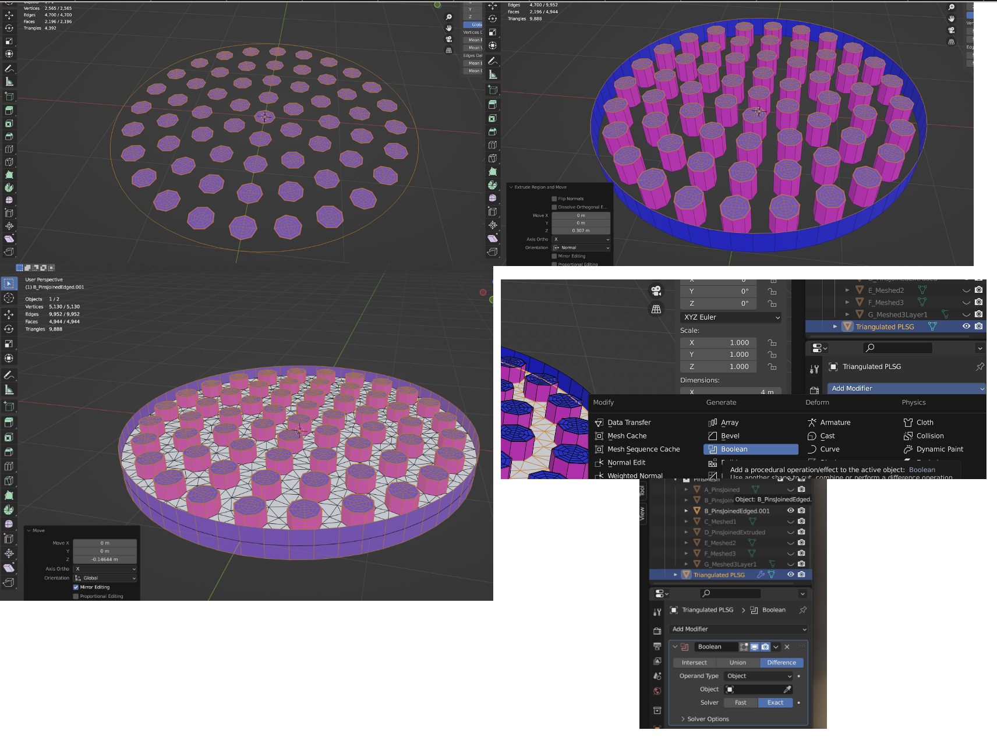The height and width of the screenshot is (737, 997).
Task: Remove the Boolean modifier with its X icon
Action: coord(787,647)
